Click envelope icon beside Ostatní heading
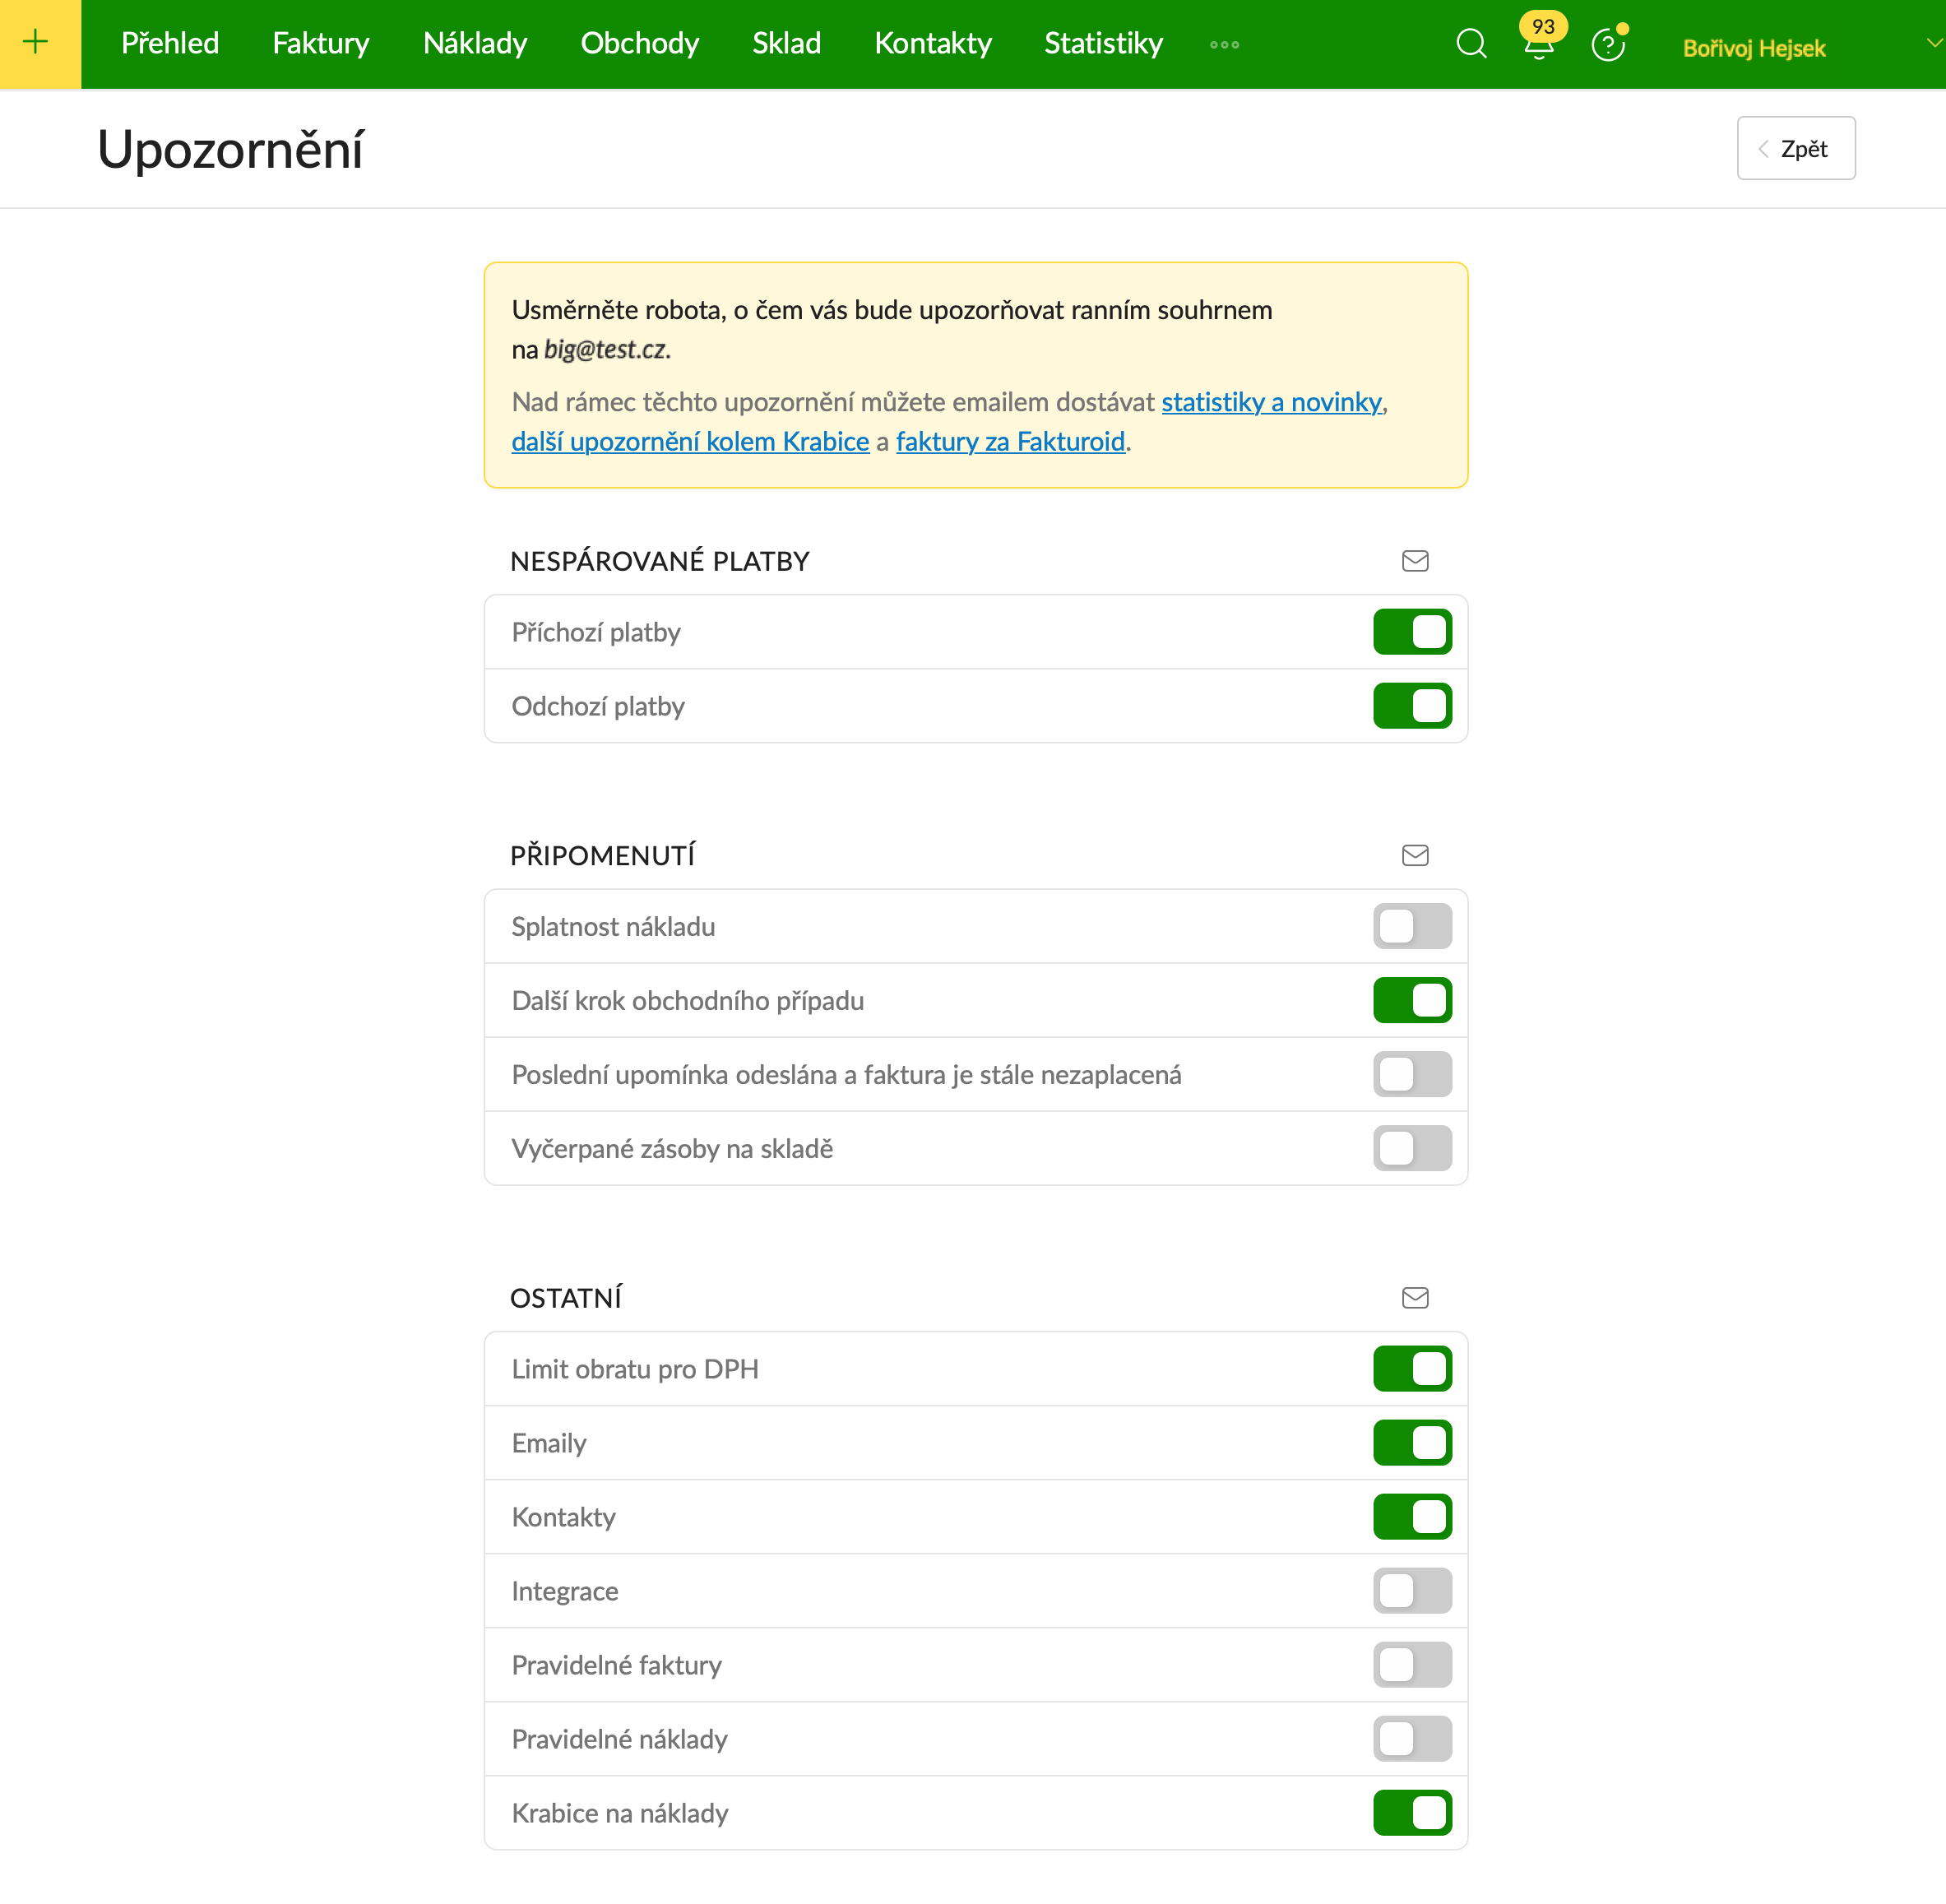Image resolution: width=1946 pixels, height=1904 pixels. pos(1414,1298)
